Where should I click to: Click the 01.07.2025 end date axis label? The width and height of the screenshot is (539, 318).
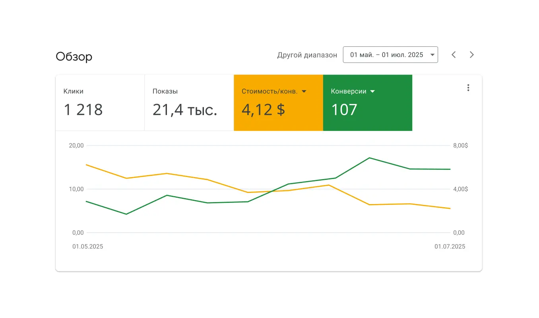click(450, 247)
